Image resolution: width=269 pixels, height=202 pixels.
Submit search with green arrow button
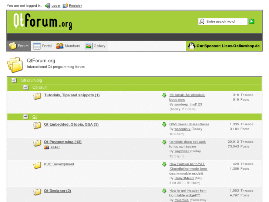pos(252,21)
